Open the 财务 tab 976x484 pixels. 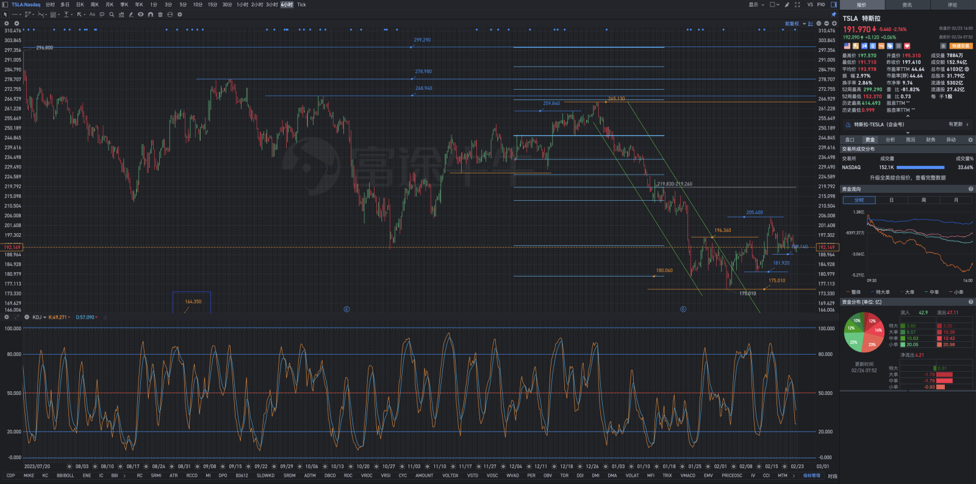pos(930,140)
